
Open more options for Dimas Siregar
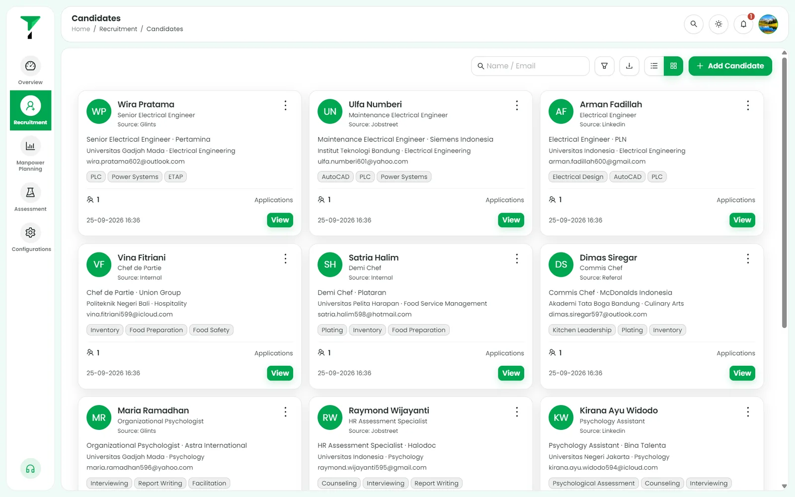click(748, 258)
